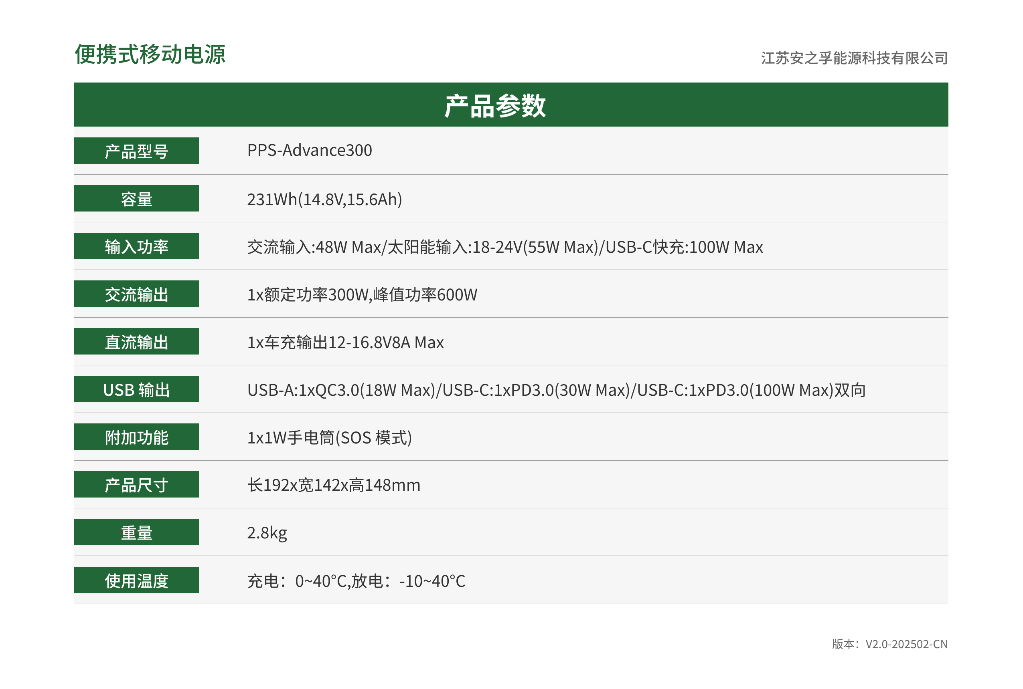1023x689 pixels.
Task: Click company name 江苏安之孚能源科技有限公司
Action: pyautogui.click(x=854, y=58)
